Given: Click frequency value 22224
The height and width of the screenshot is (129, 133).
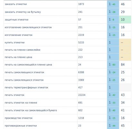Looking at the screenshot, I should click(82, 95).
